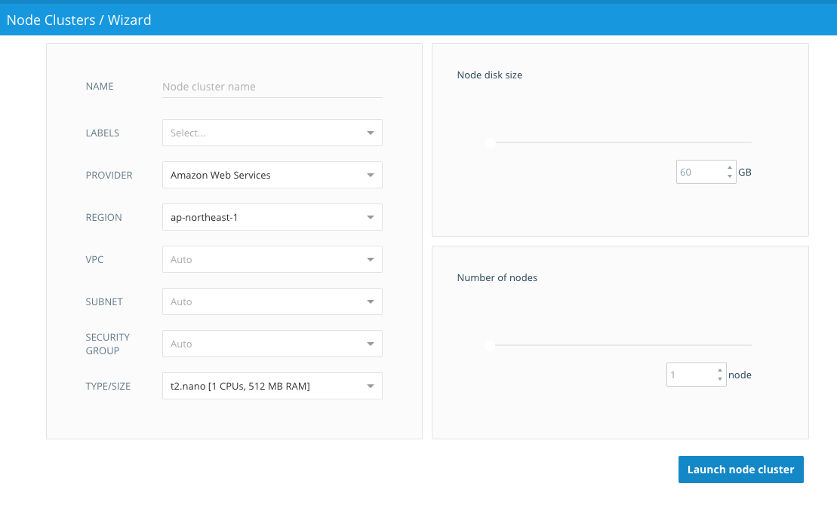
Task: Click the Node Clusters / Wizard header title
Action: [x=79, y=20]
